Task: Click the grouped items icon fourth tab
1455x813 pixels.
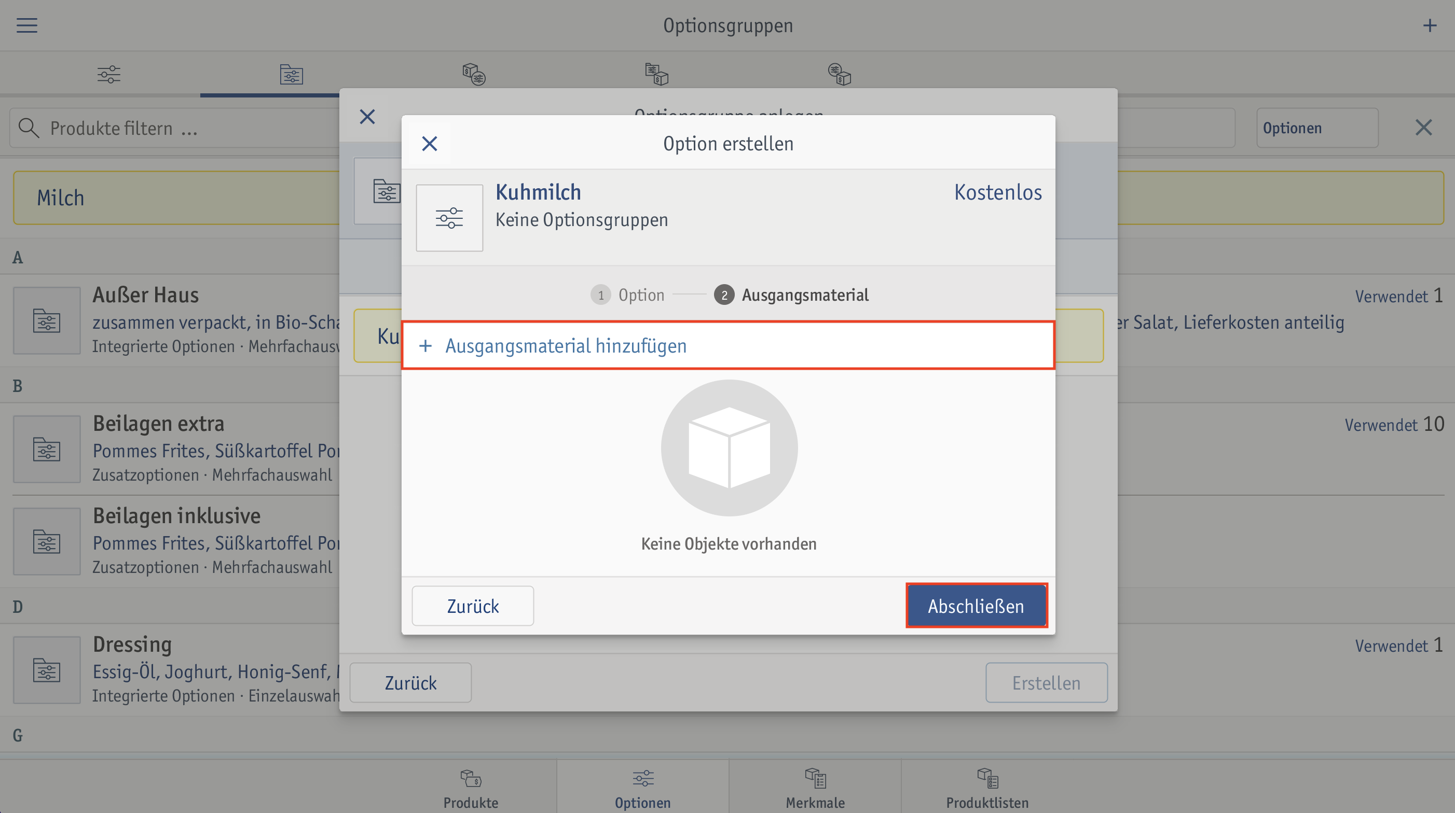Action: click(x=656, y=74)
